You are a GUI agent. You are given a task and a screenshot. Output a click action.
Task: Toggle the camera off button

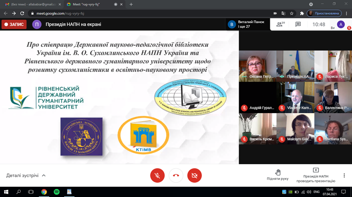pos(194,176)
